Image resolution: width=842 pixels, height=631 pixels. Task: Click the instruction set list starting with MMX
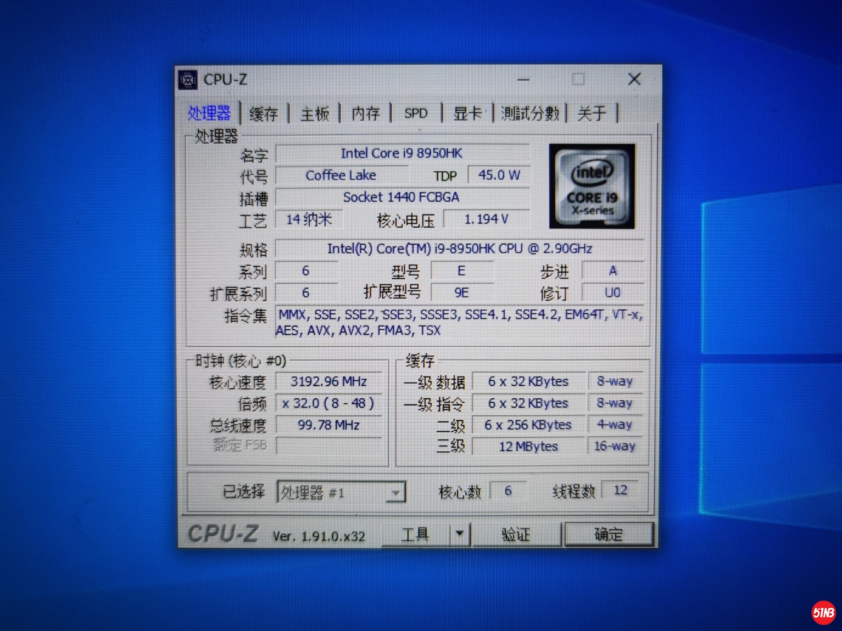tap(459, 322)
